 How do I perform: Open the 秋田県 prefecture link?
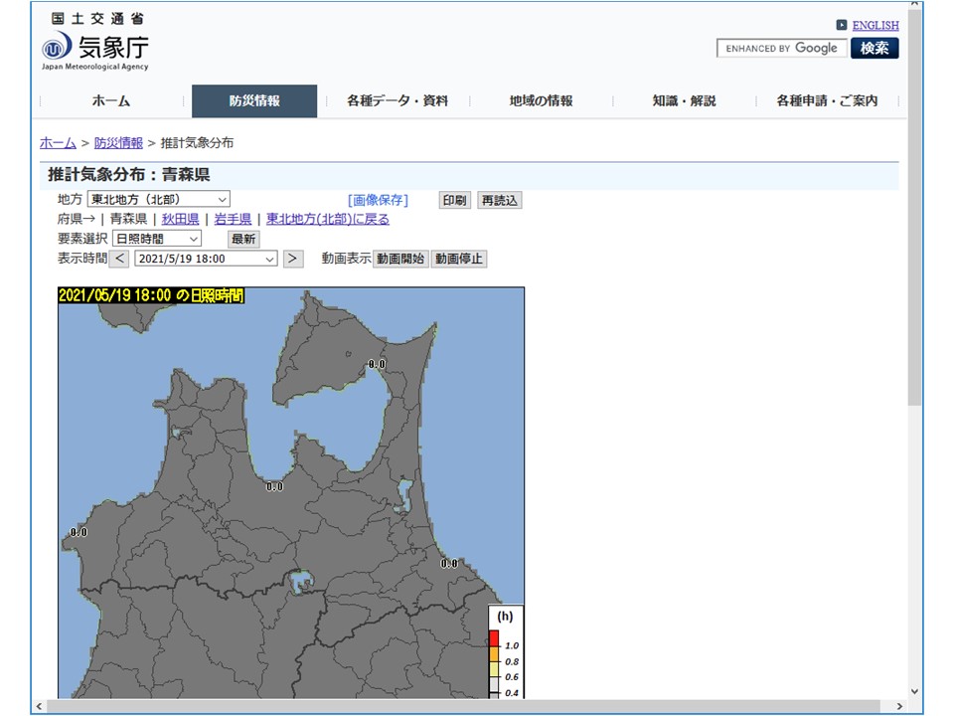tap(180, 219)
